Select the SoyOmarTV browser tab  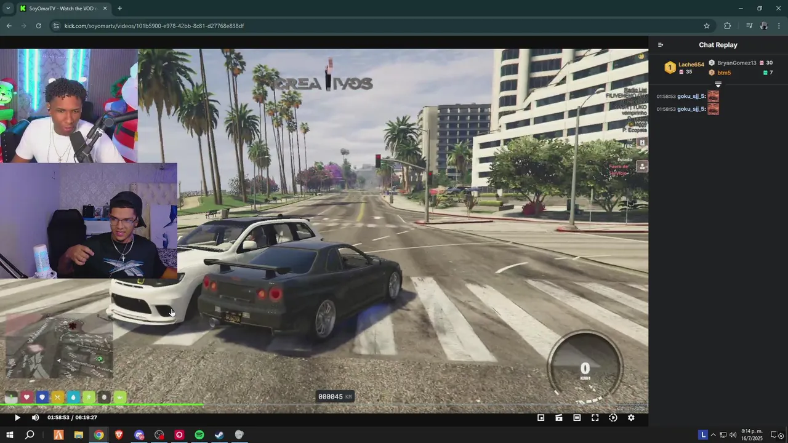coord(63,9)
